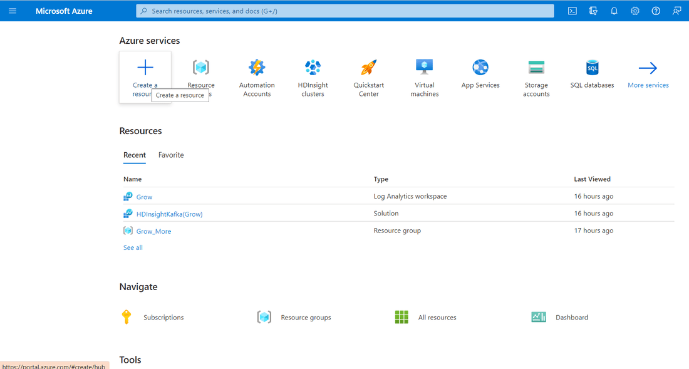Open the All resources navigate label
Viewport: 689px width, 369px height.
point(437,317)
